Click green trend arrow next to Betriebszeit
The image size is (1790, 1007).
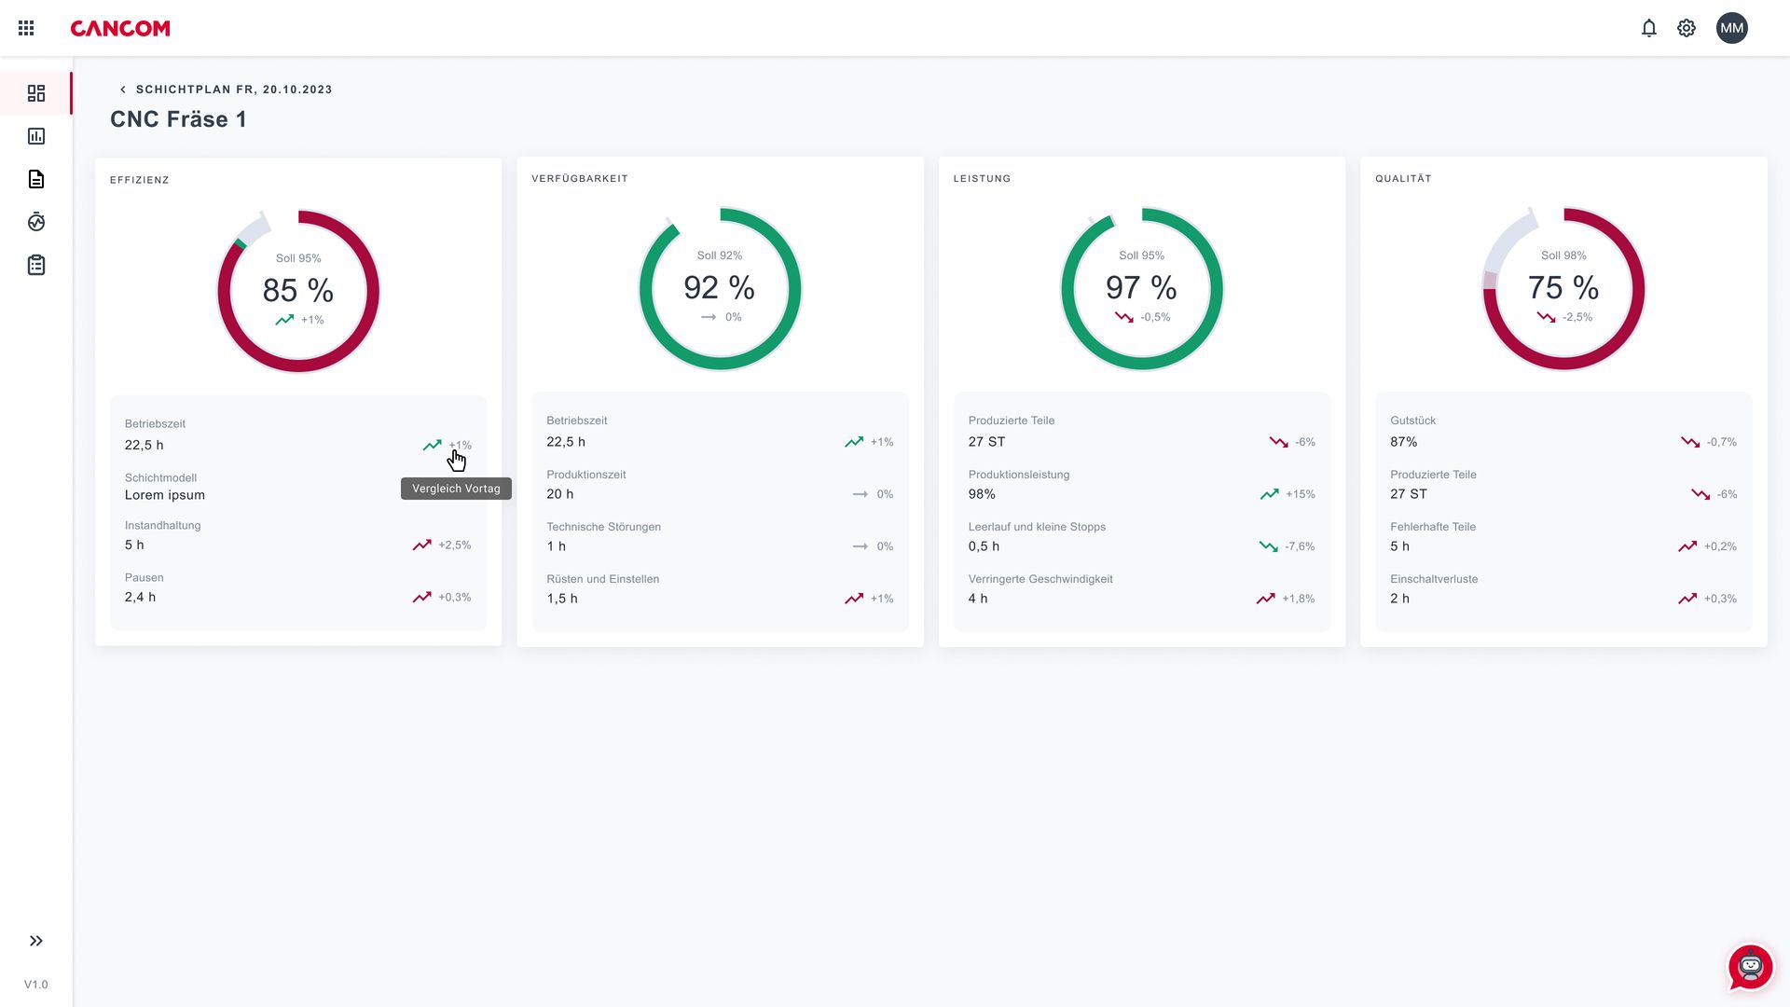coord(433,446)
